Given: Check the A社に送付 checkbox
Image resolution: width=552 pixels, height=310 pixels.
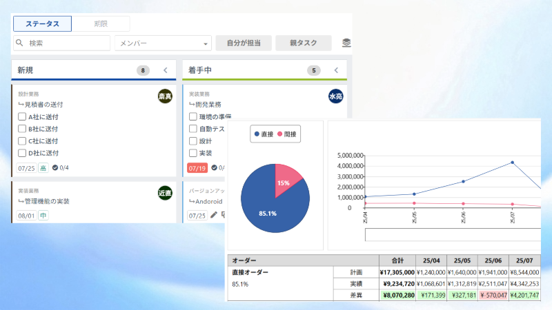Looking at the screenshot, I should (22, 117).
